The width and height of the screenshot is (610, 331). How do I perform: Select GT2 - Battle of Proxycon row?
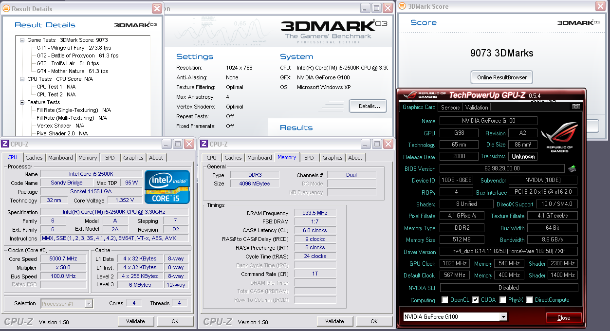pyautogui.click(x=77, y=55)
